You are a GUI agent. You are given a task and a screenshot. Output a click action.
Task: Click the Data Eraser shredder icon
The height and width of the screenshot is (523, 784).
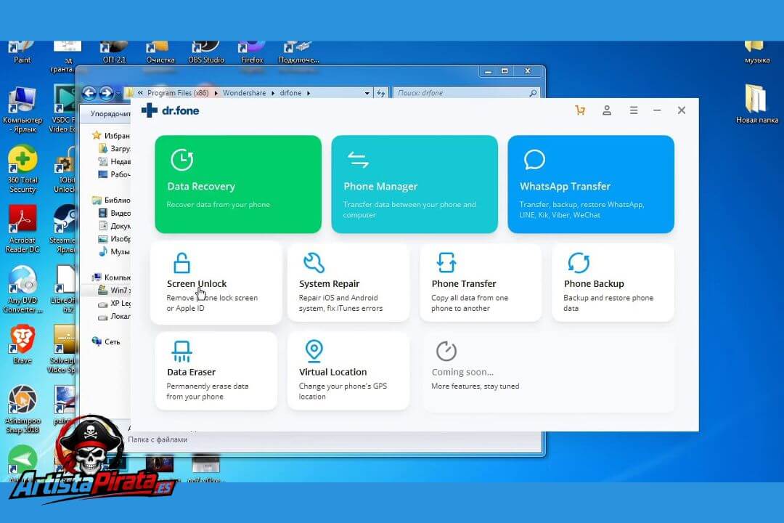coord(181,351)
